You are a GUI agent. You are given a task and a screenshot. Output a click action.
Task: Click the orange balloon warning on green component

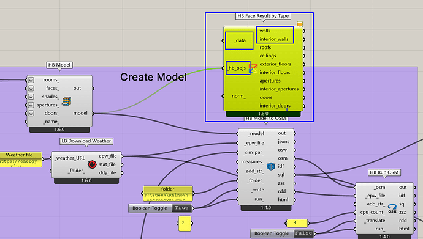point(300,24)
